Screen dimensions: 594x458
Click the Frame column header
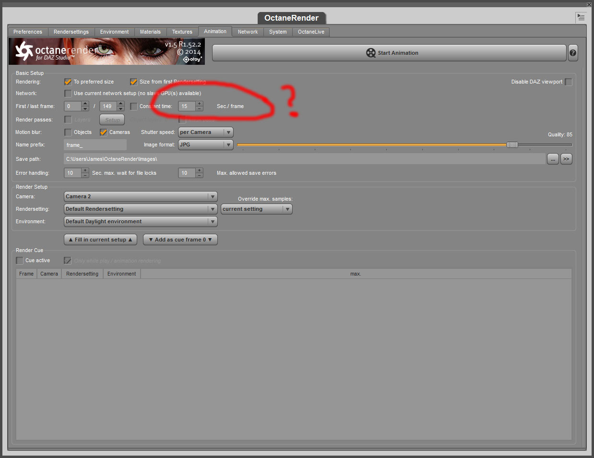click(26, 274)
